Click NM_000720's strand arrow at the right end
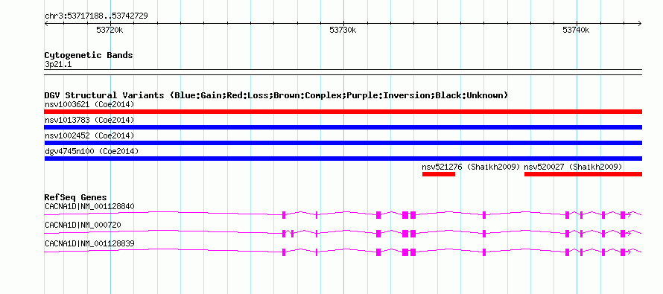 629,234
